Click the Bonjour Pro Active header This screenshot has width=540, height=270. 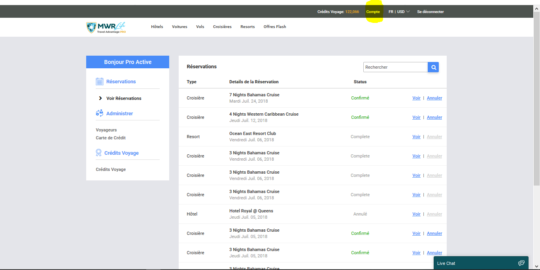[x=128, y=62]
